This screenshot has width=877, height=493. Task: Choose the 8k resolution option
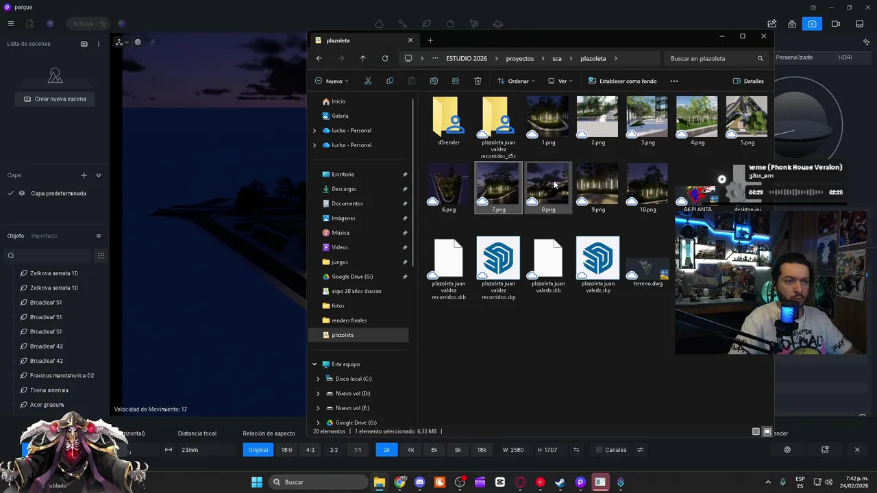click(x=458, y=450)
